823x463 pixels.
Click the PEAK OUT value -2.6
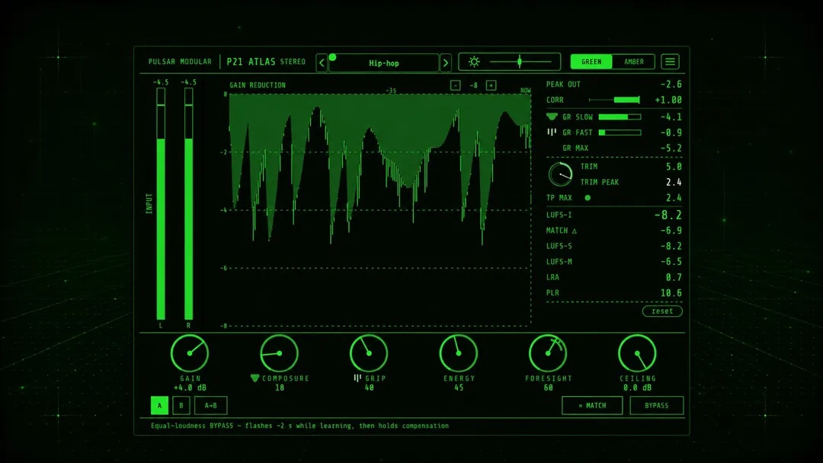(x=671, y=85)
